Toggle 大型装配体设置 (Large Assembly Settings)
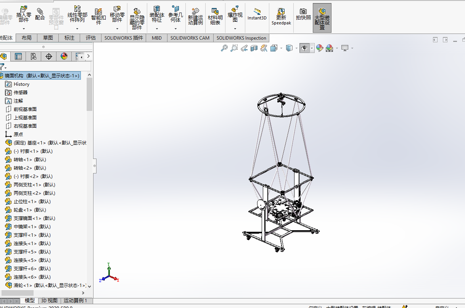Screen dimensions: 465x308 pyautogui.click(x=322, y=18)
